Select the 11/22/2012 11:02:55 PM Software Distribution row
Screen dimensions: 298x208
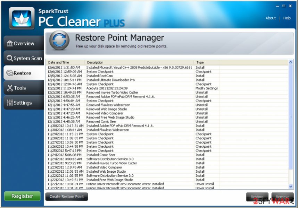click(167, 176)
